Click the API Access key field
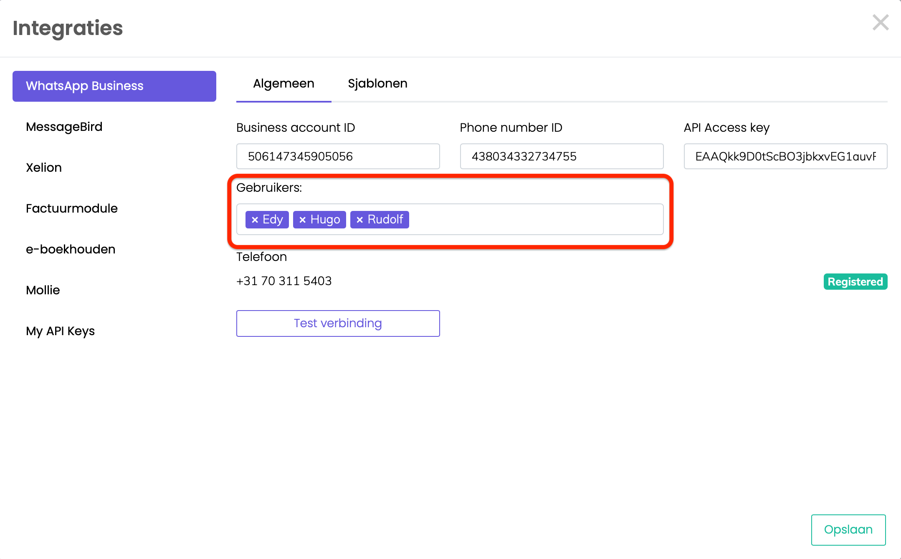The height and width of the screenshot is (559, 901). (785, 156)
